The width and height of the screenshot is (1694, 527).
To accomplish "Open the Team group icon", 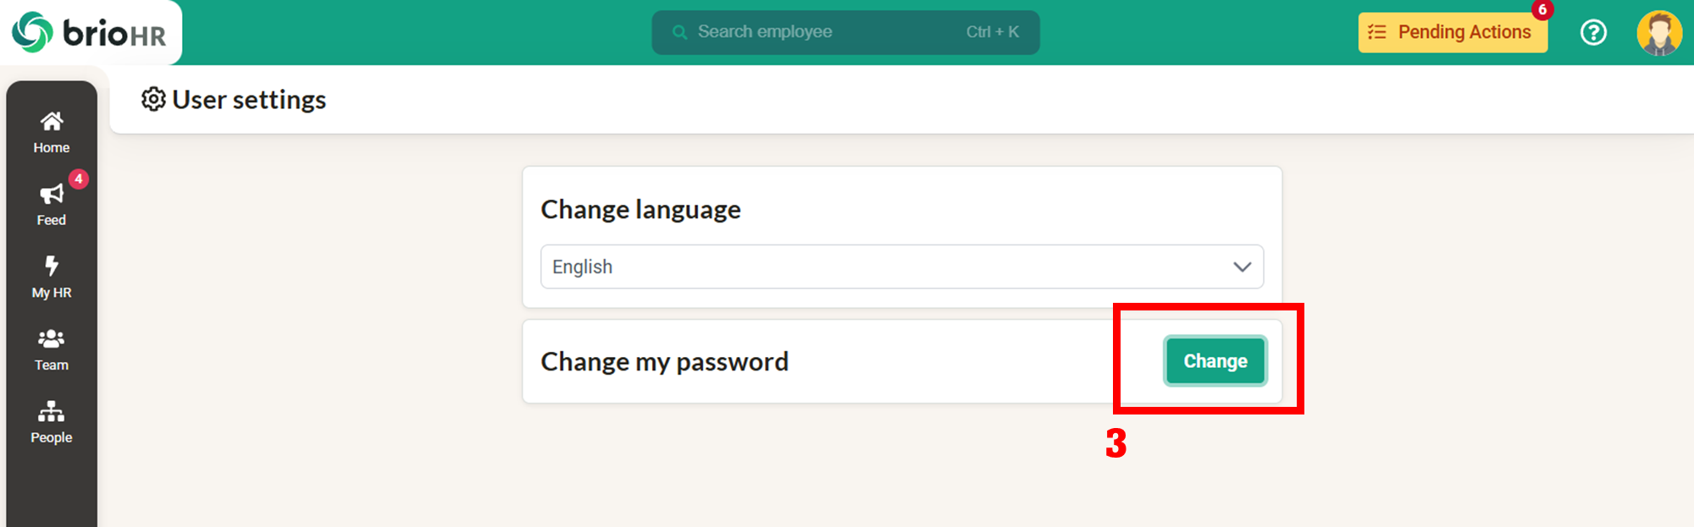I will click(x=52, y=338).
